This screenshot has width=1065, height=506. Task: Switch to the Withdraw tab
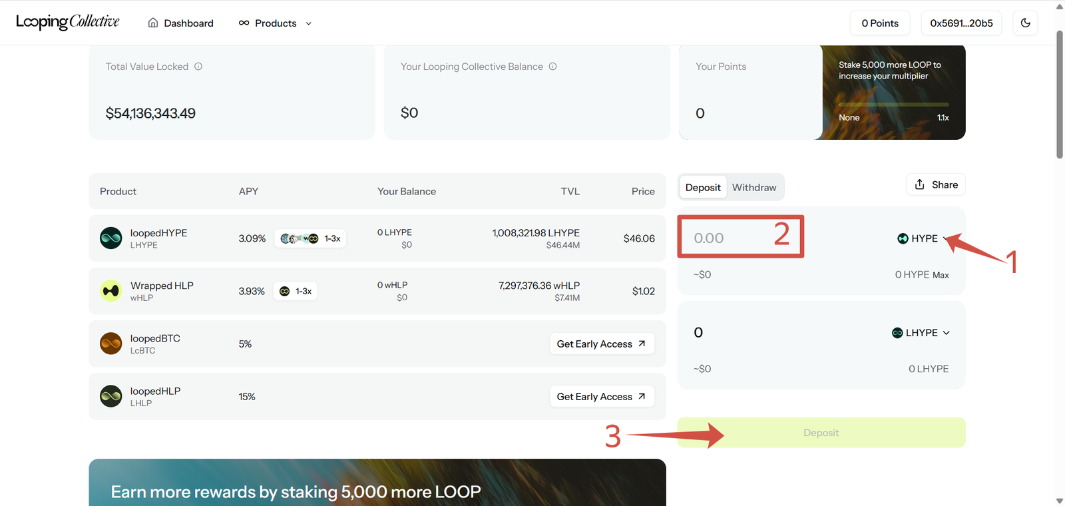(754, 188)
